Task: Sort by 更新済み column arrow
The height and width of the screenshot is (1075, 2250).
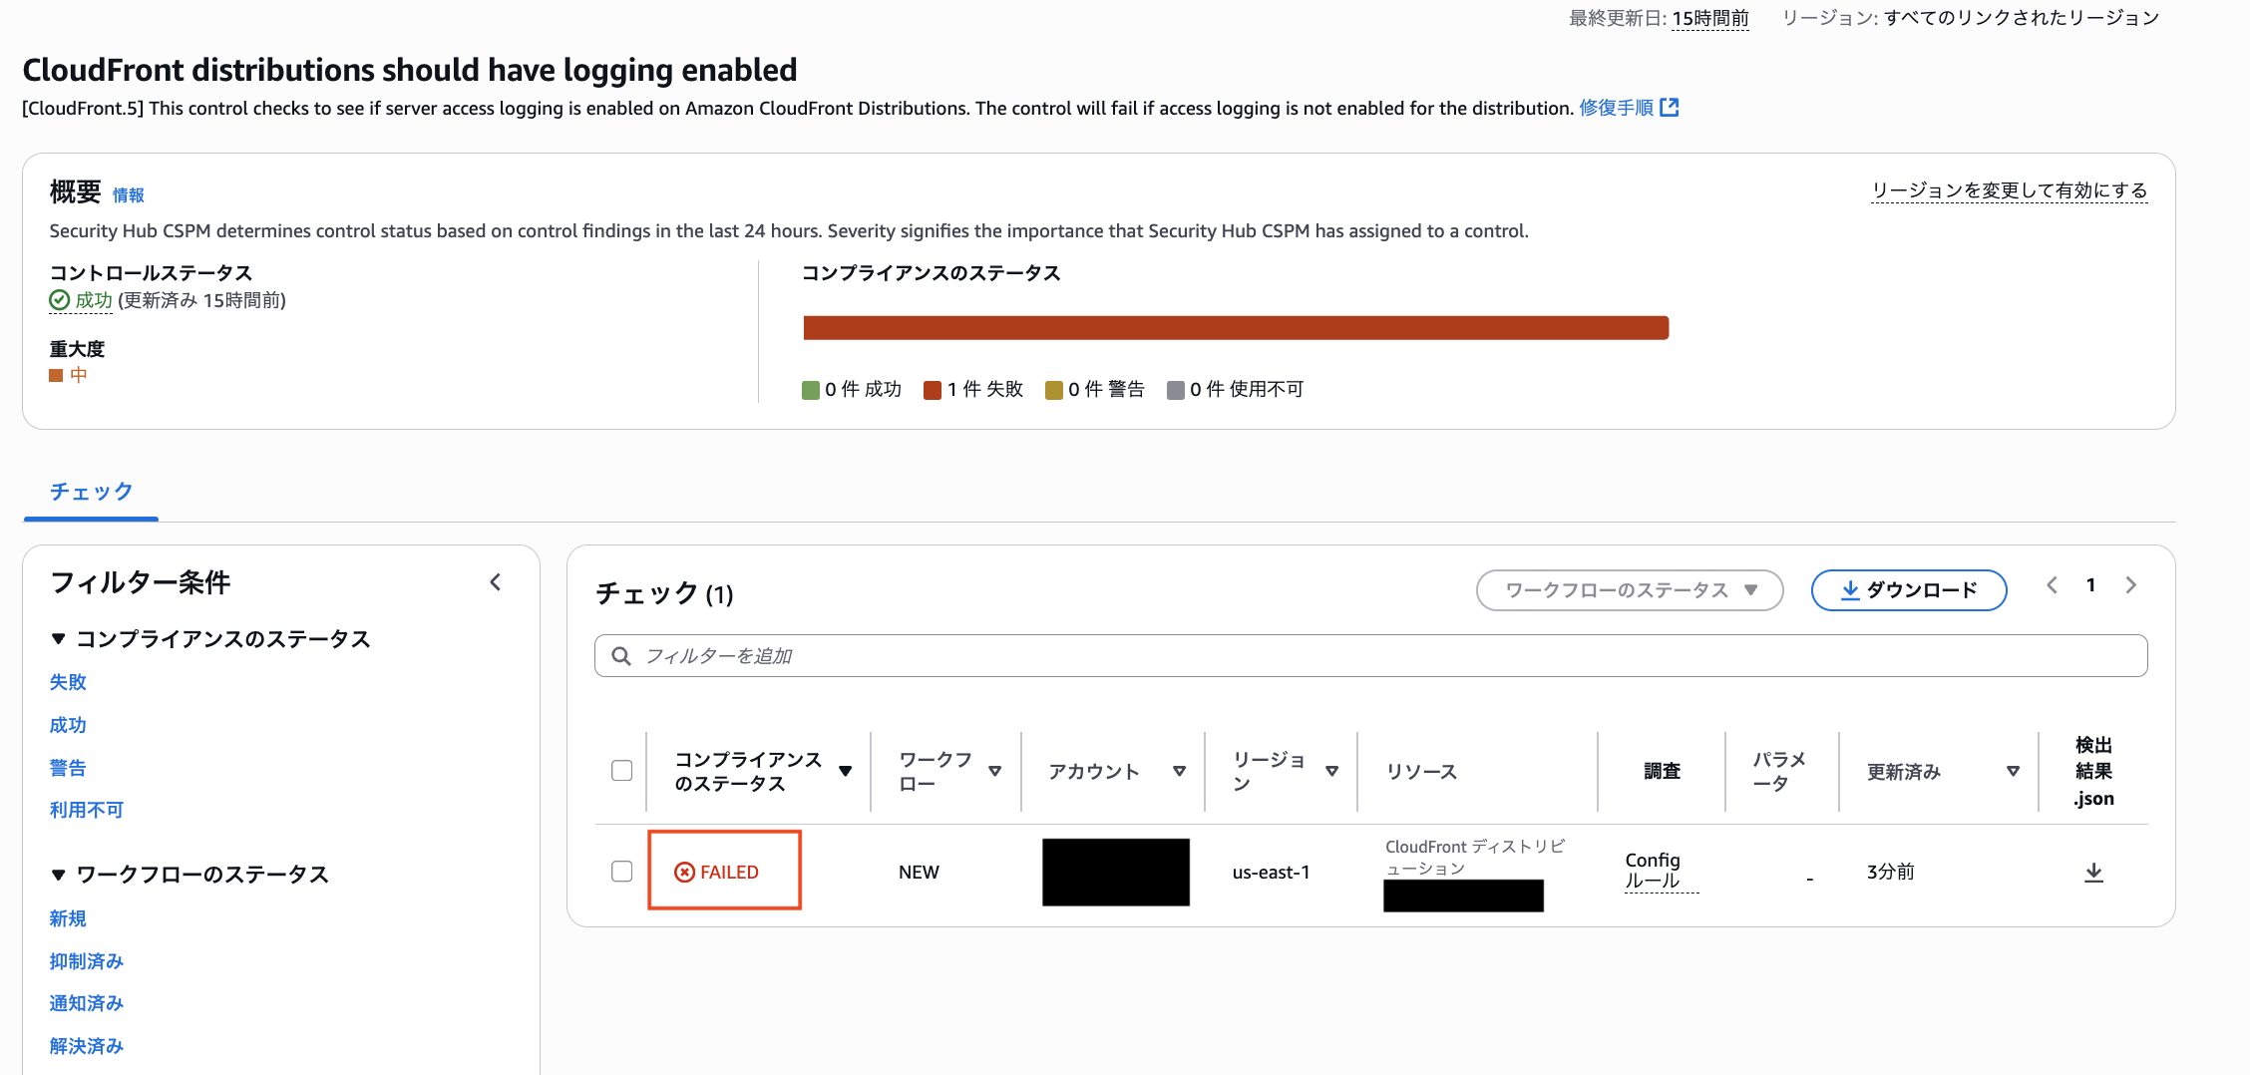Action: pyautogui.click(x=2013, y=771)
